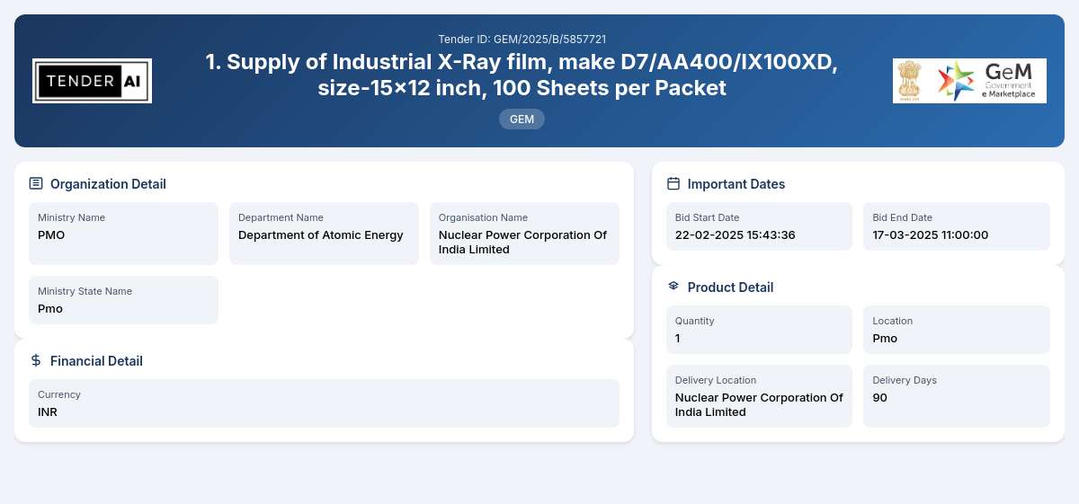Click the Organisation Name card value
Image resolution: width=1079 pixels, height=504 pixels.
(523, 243)
